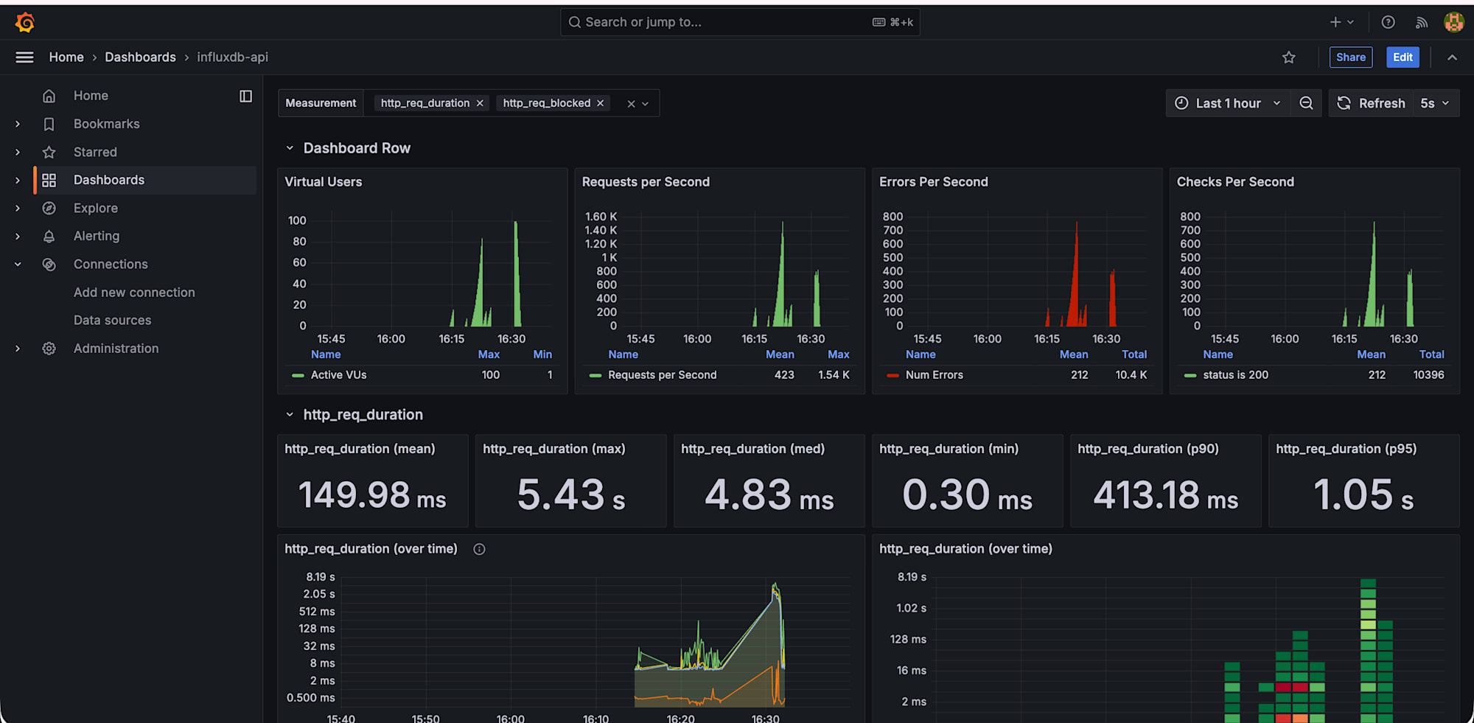The image size is (1474, 723).
Task: Collapse the http_req_duration row
Action: coord(290,415)
